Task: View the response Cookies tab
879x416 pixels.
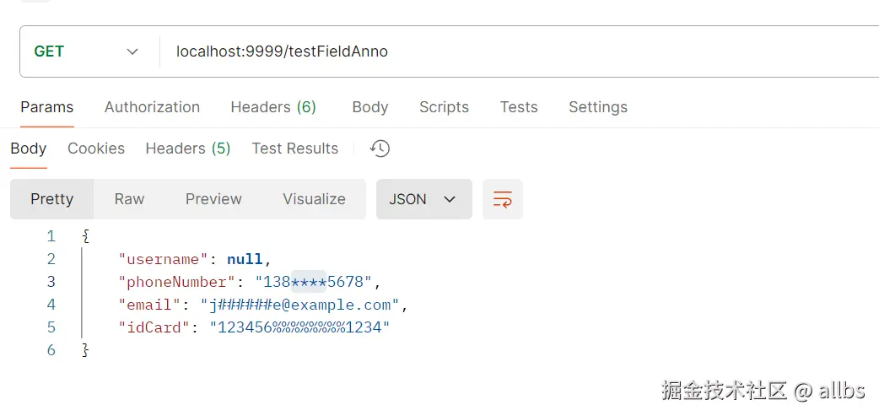Action: [96, 149]
